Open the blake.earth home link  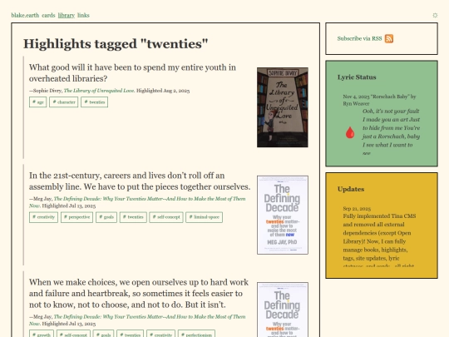point(25,15)
